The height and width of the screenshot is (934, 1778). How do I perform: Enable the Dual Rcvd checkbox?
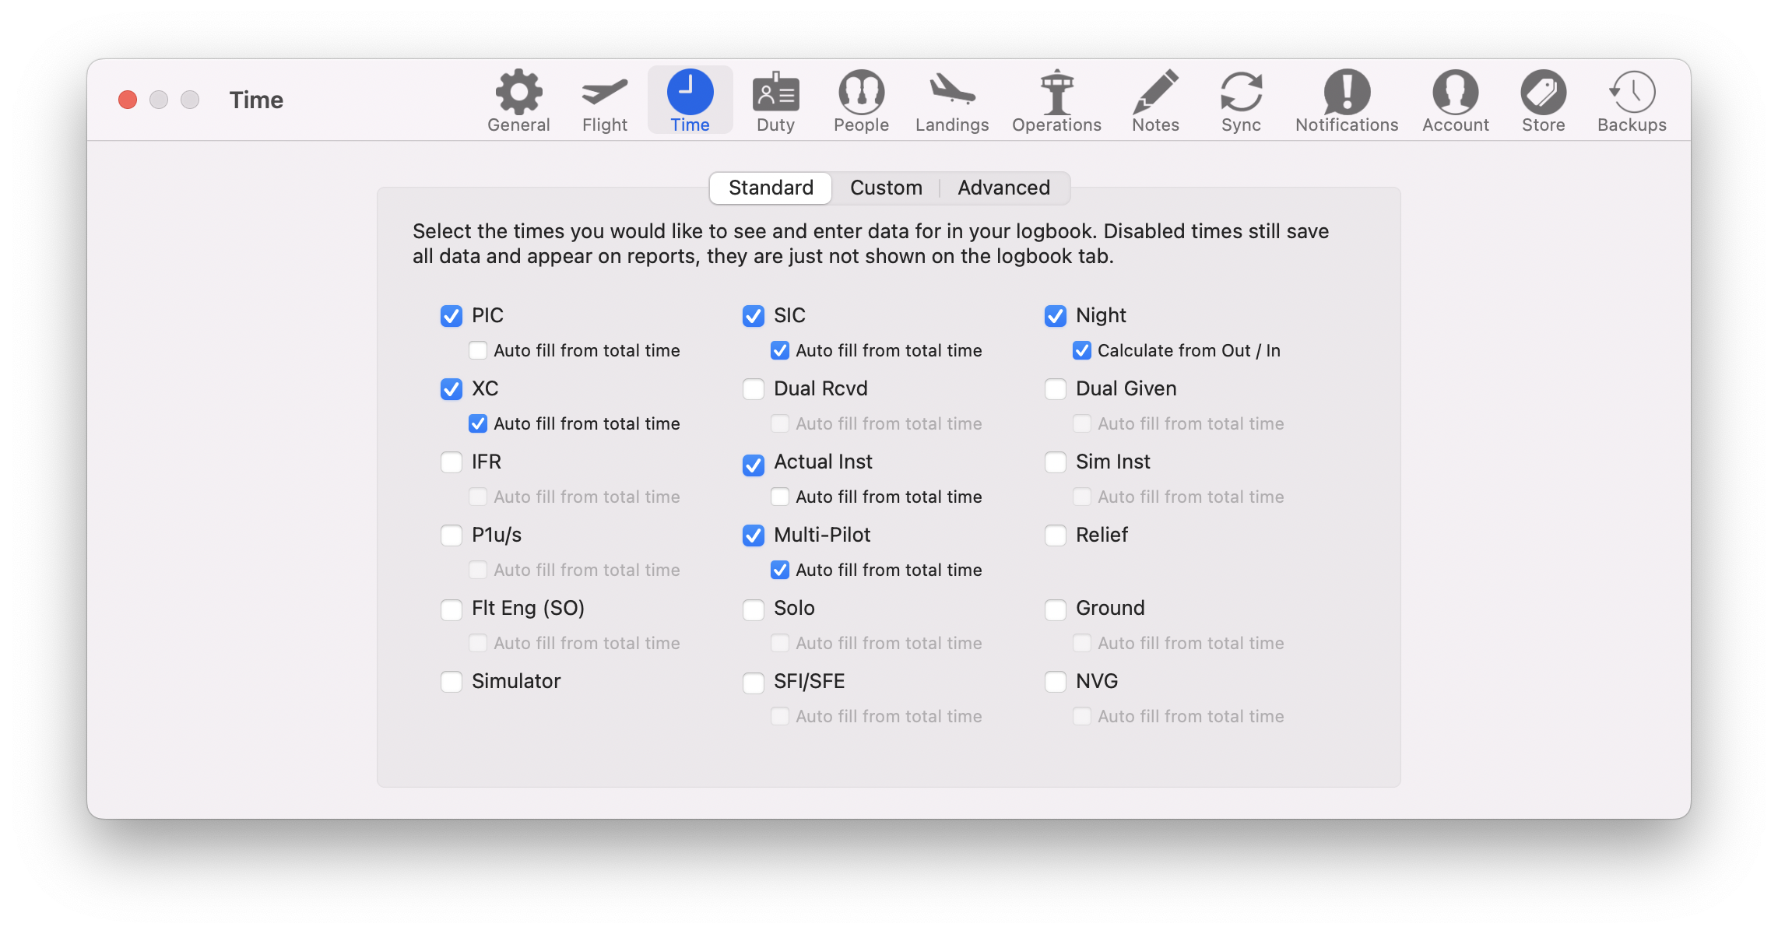pyautogui.click(x=754, y=388)
